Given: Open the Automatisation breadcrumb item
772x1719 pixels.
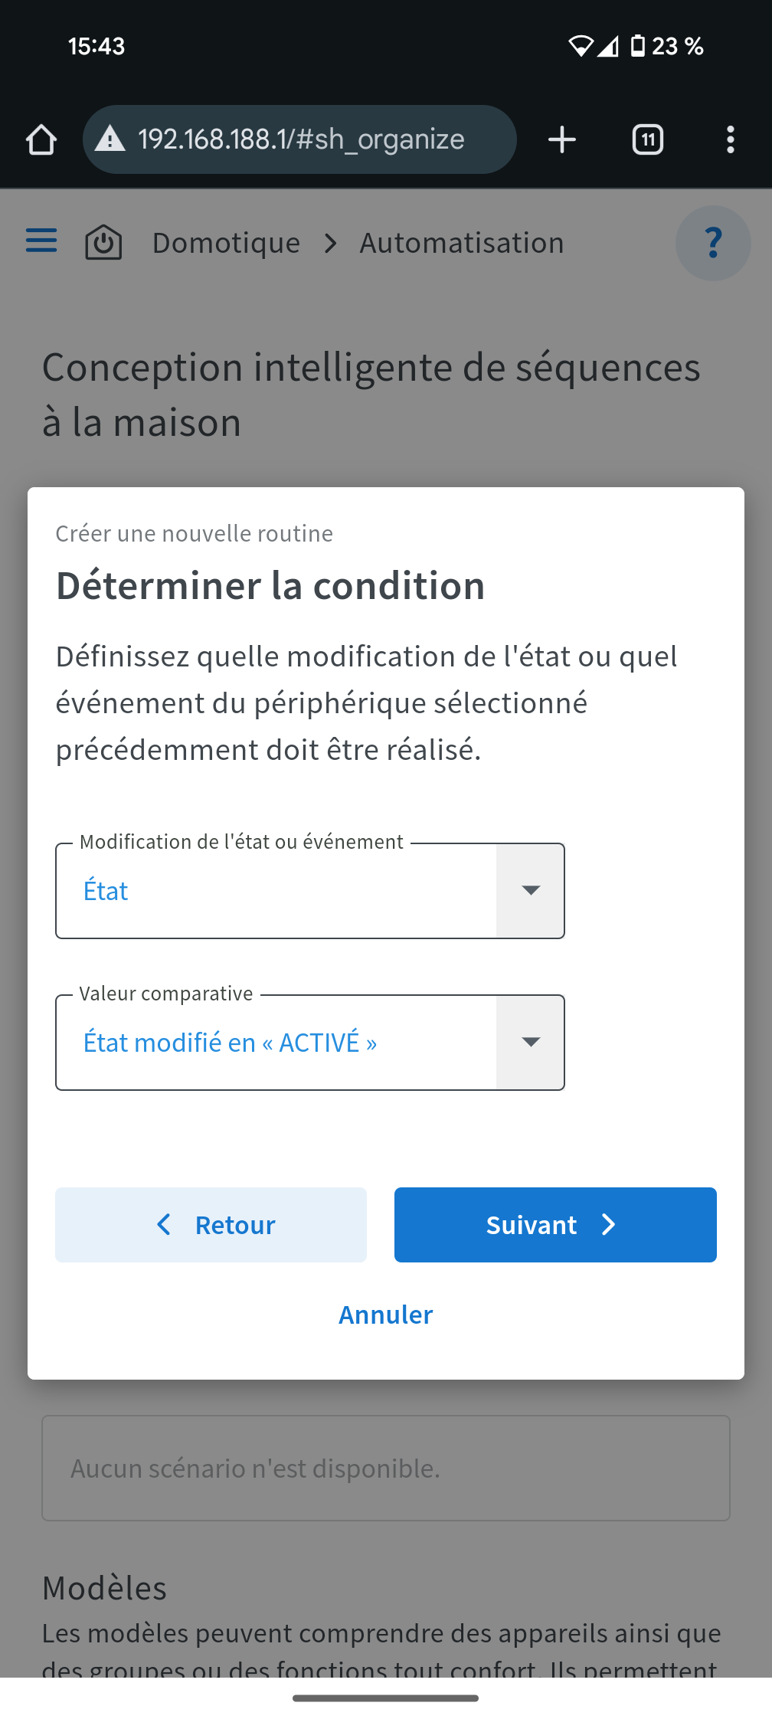Looking at the screenshot, I should tap(462, 243).
